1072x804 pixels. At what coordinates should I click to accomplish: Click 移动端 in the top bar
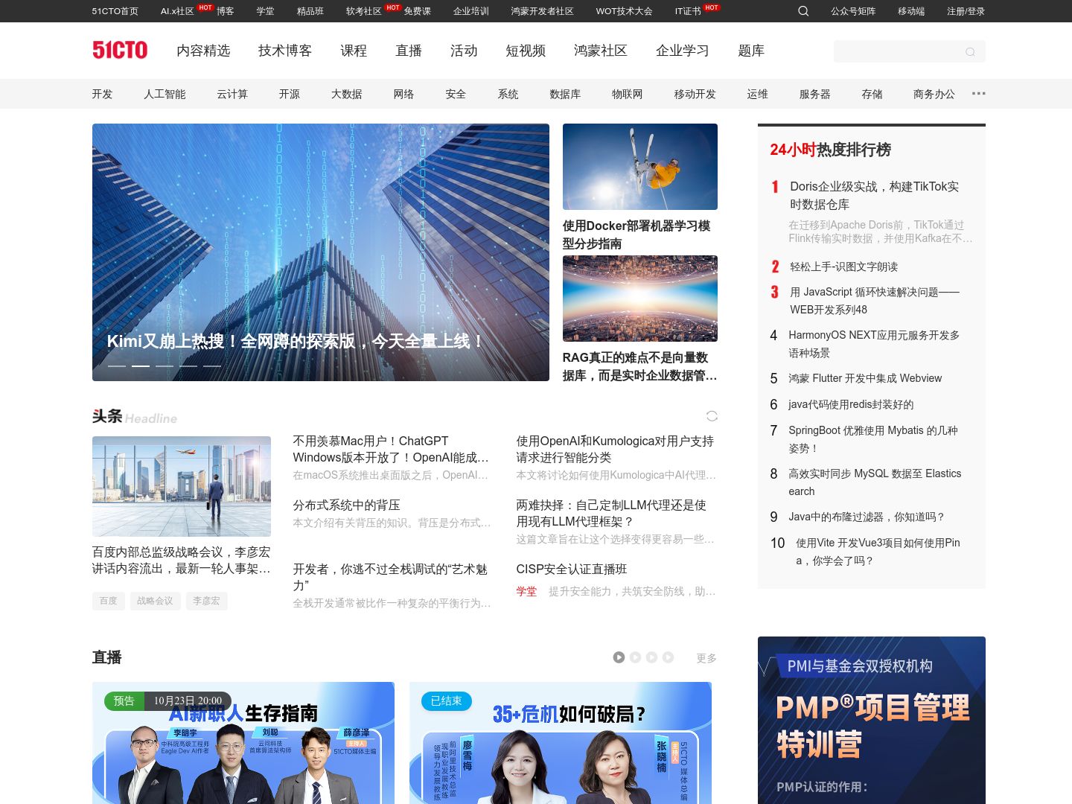pos(911,11)
